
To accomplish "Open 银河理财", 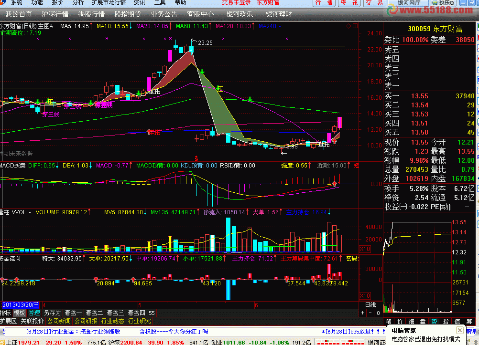I will point(279,14).
